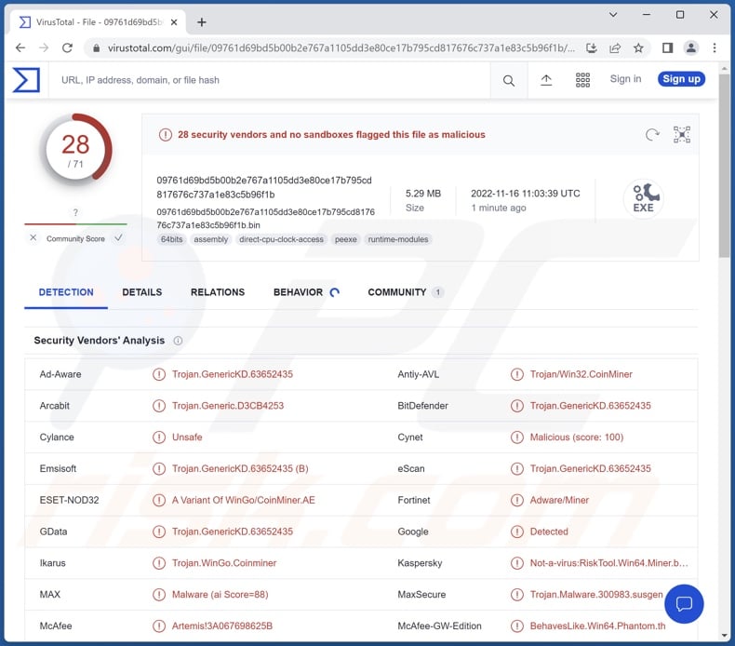Click the similar files graph icon
This screenshot has height=646, width=735.
(x=682, y=135)
